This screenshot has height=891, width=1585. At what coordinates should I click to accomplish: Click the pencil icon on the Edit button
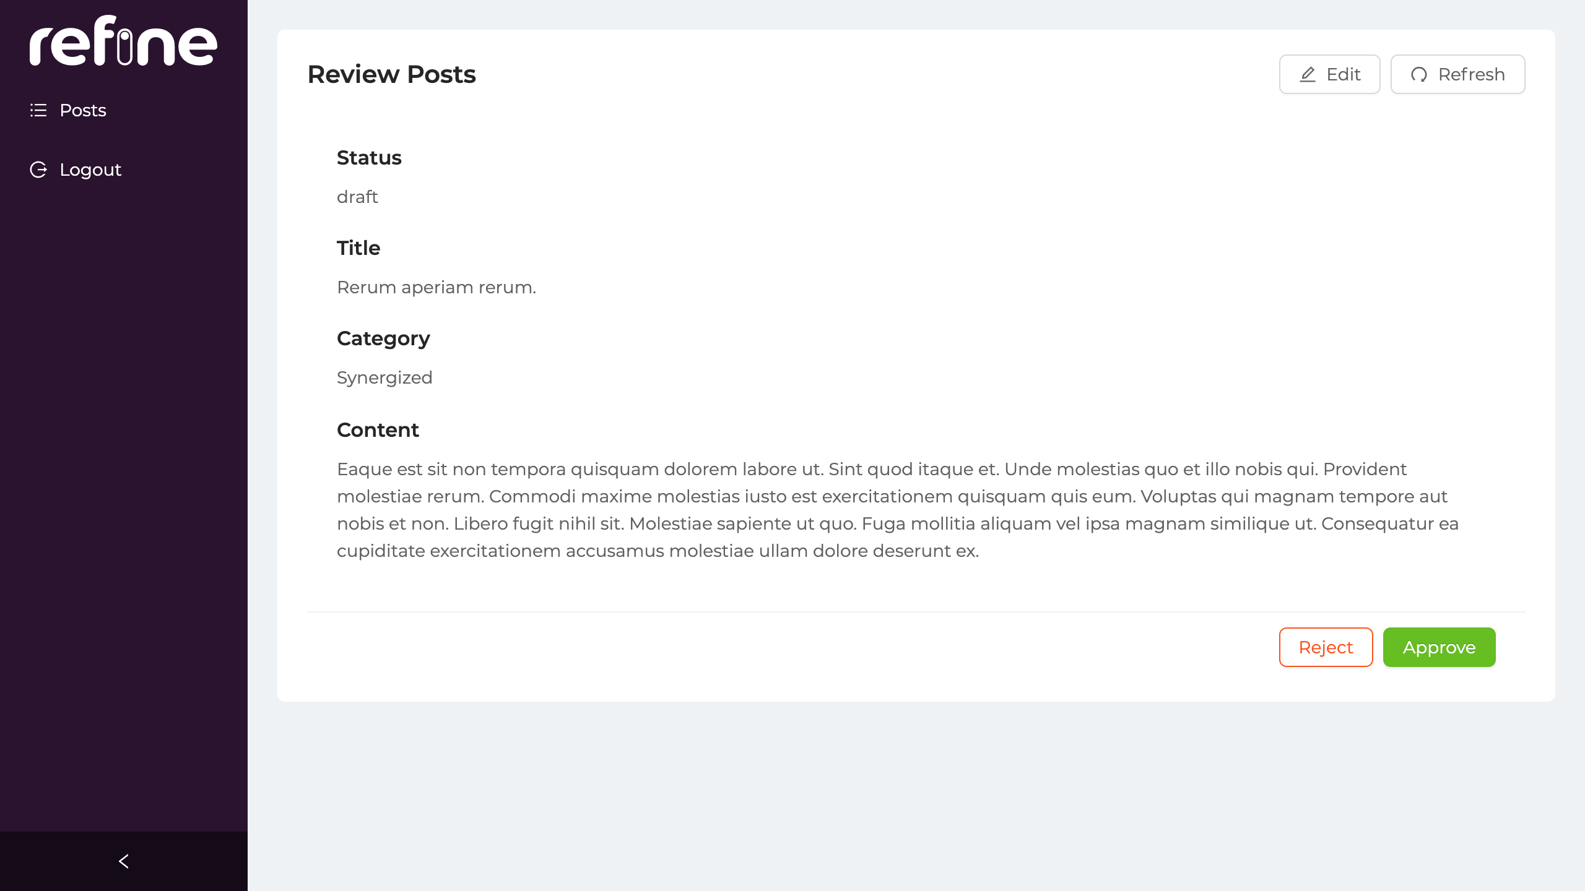[x=1308, y=74]
